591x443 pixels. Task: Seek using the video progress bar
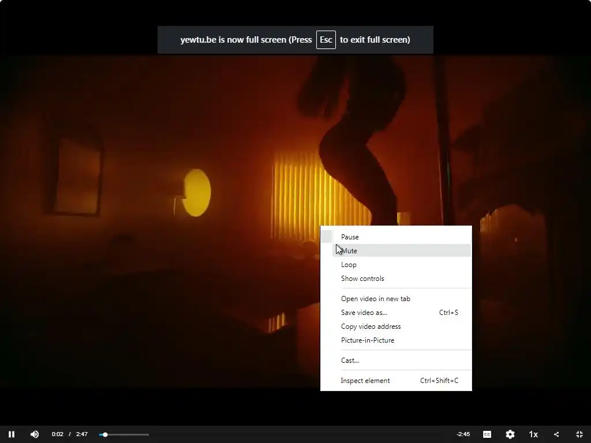[x=124, y=435]
